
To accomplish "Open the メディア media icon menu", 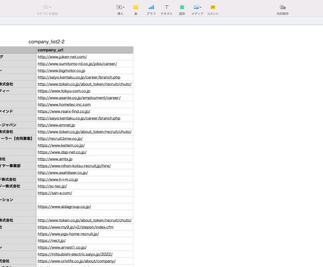I will coord(197,8).
